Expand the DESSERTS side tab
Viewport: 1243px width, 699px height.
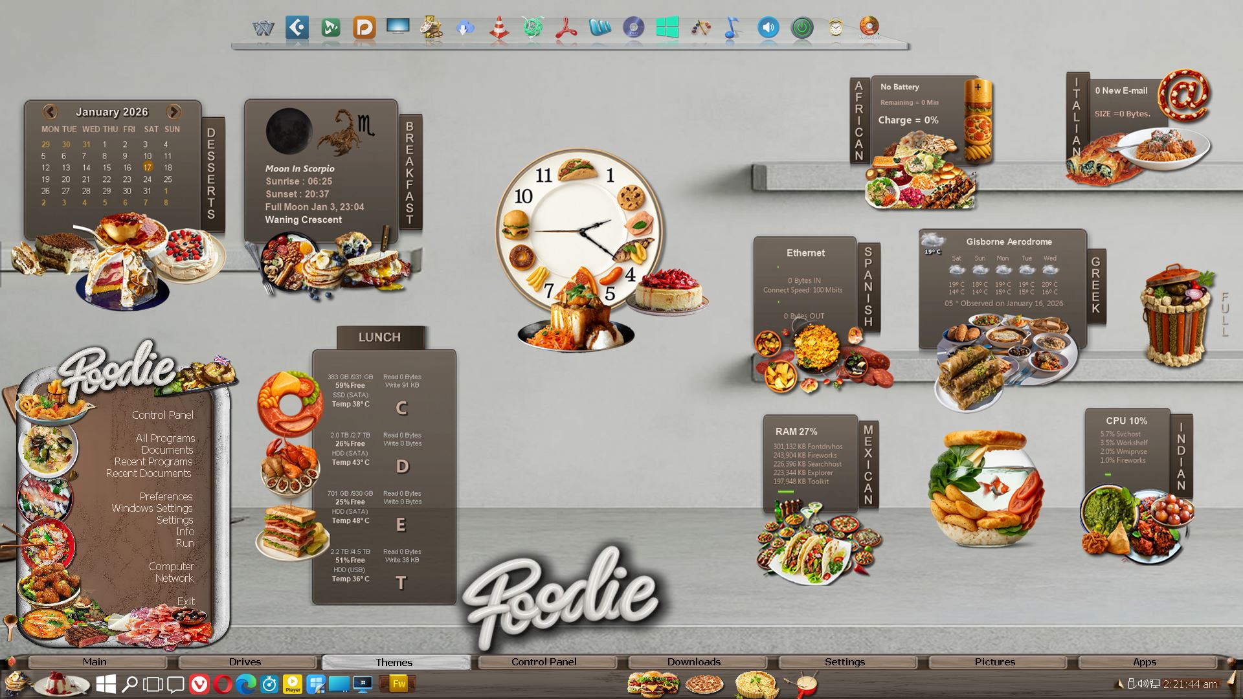click(x=212, y=173)
